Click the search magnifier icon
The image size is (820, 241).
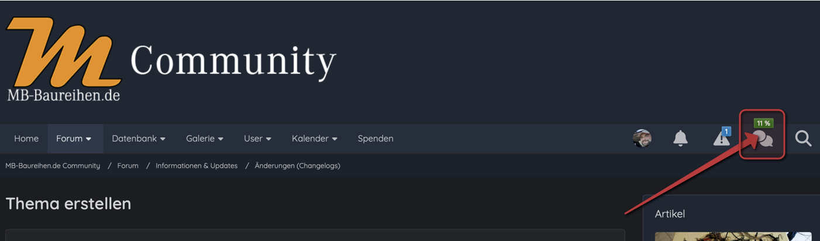tap(803, 139)
